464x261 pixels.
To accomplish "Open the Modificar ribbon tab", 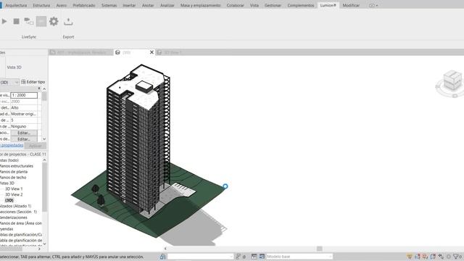I will tap(351, 5).
